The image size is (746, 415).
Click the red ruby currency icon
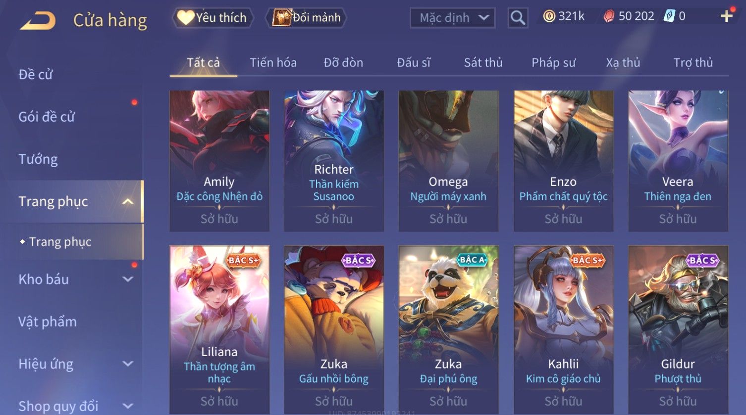click(x=609, y=17)
